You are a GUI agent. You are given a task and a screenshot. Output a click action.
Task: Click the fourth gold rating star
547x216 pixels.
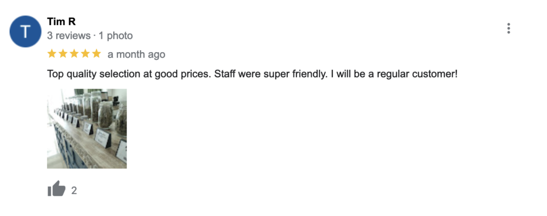pos(85,54)
